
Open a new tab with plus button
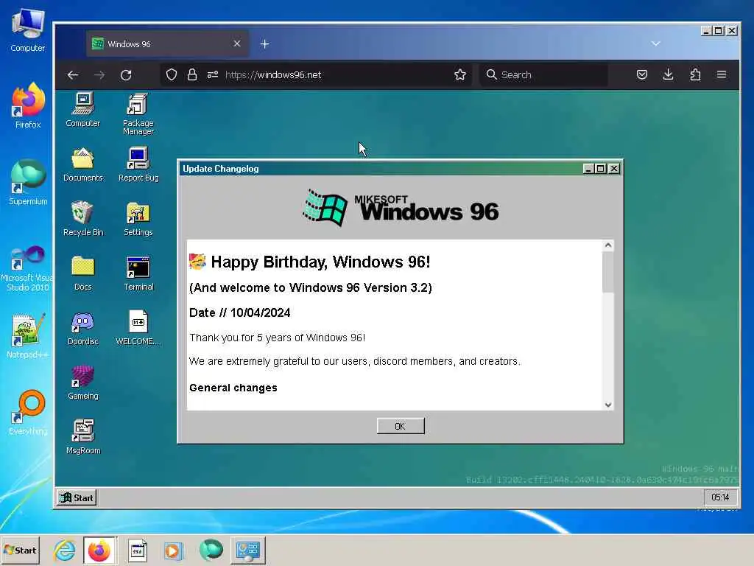[x=264, y=43]
